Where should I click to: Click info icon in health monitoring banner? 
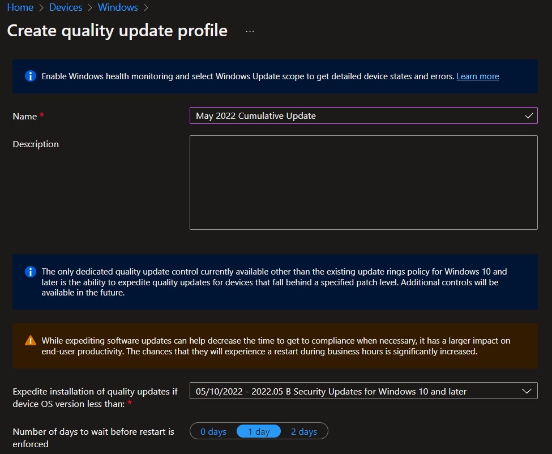click(30, 76)
